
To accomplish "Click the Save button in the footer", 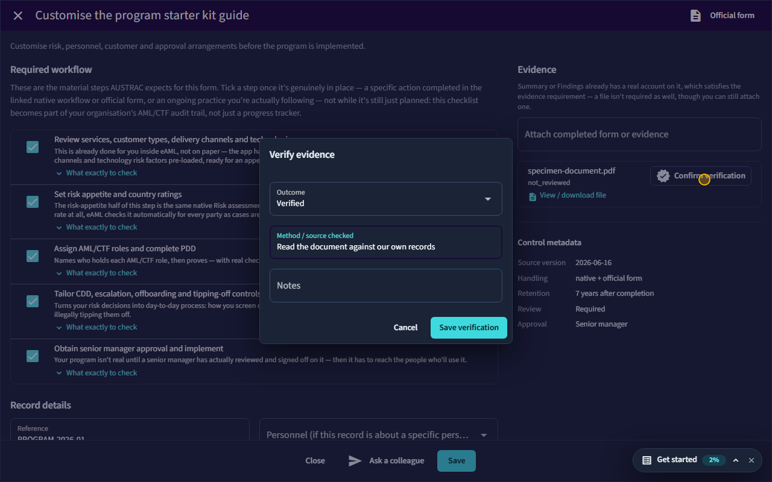I will 457,461.
